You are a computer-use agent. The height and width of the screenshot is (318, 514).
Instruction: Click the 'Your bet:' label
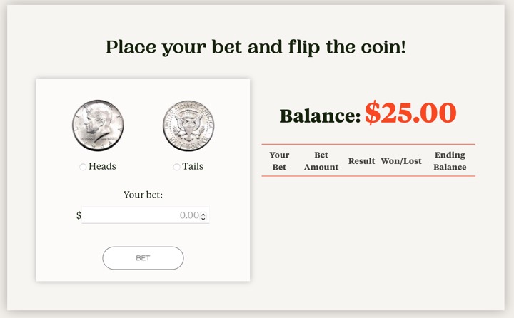point(143,194)
